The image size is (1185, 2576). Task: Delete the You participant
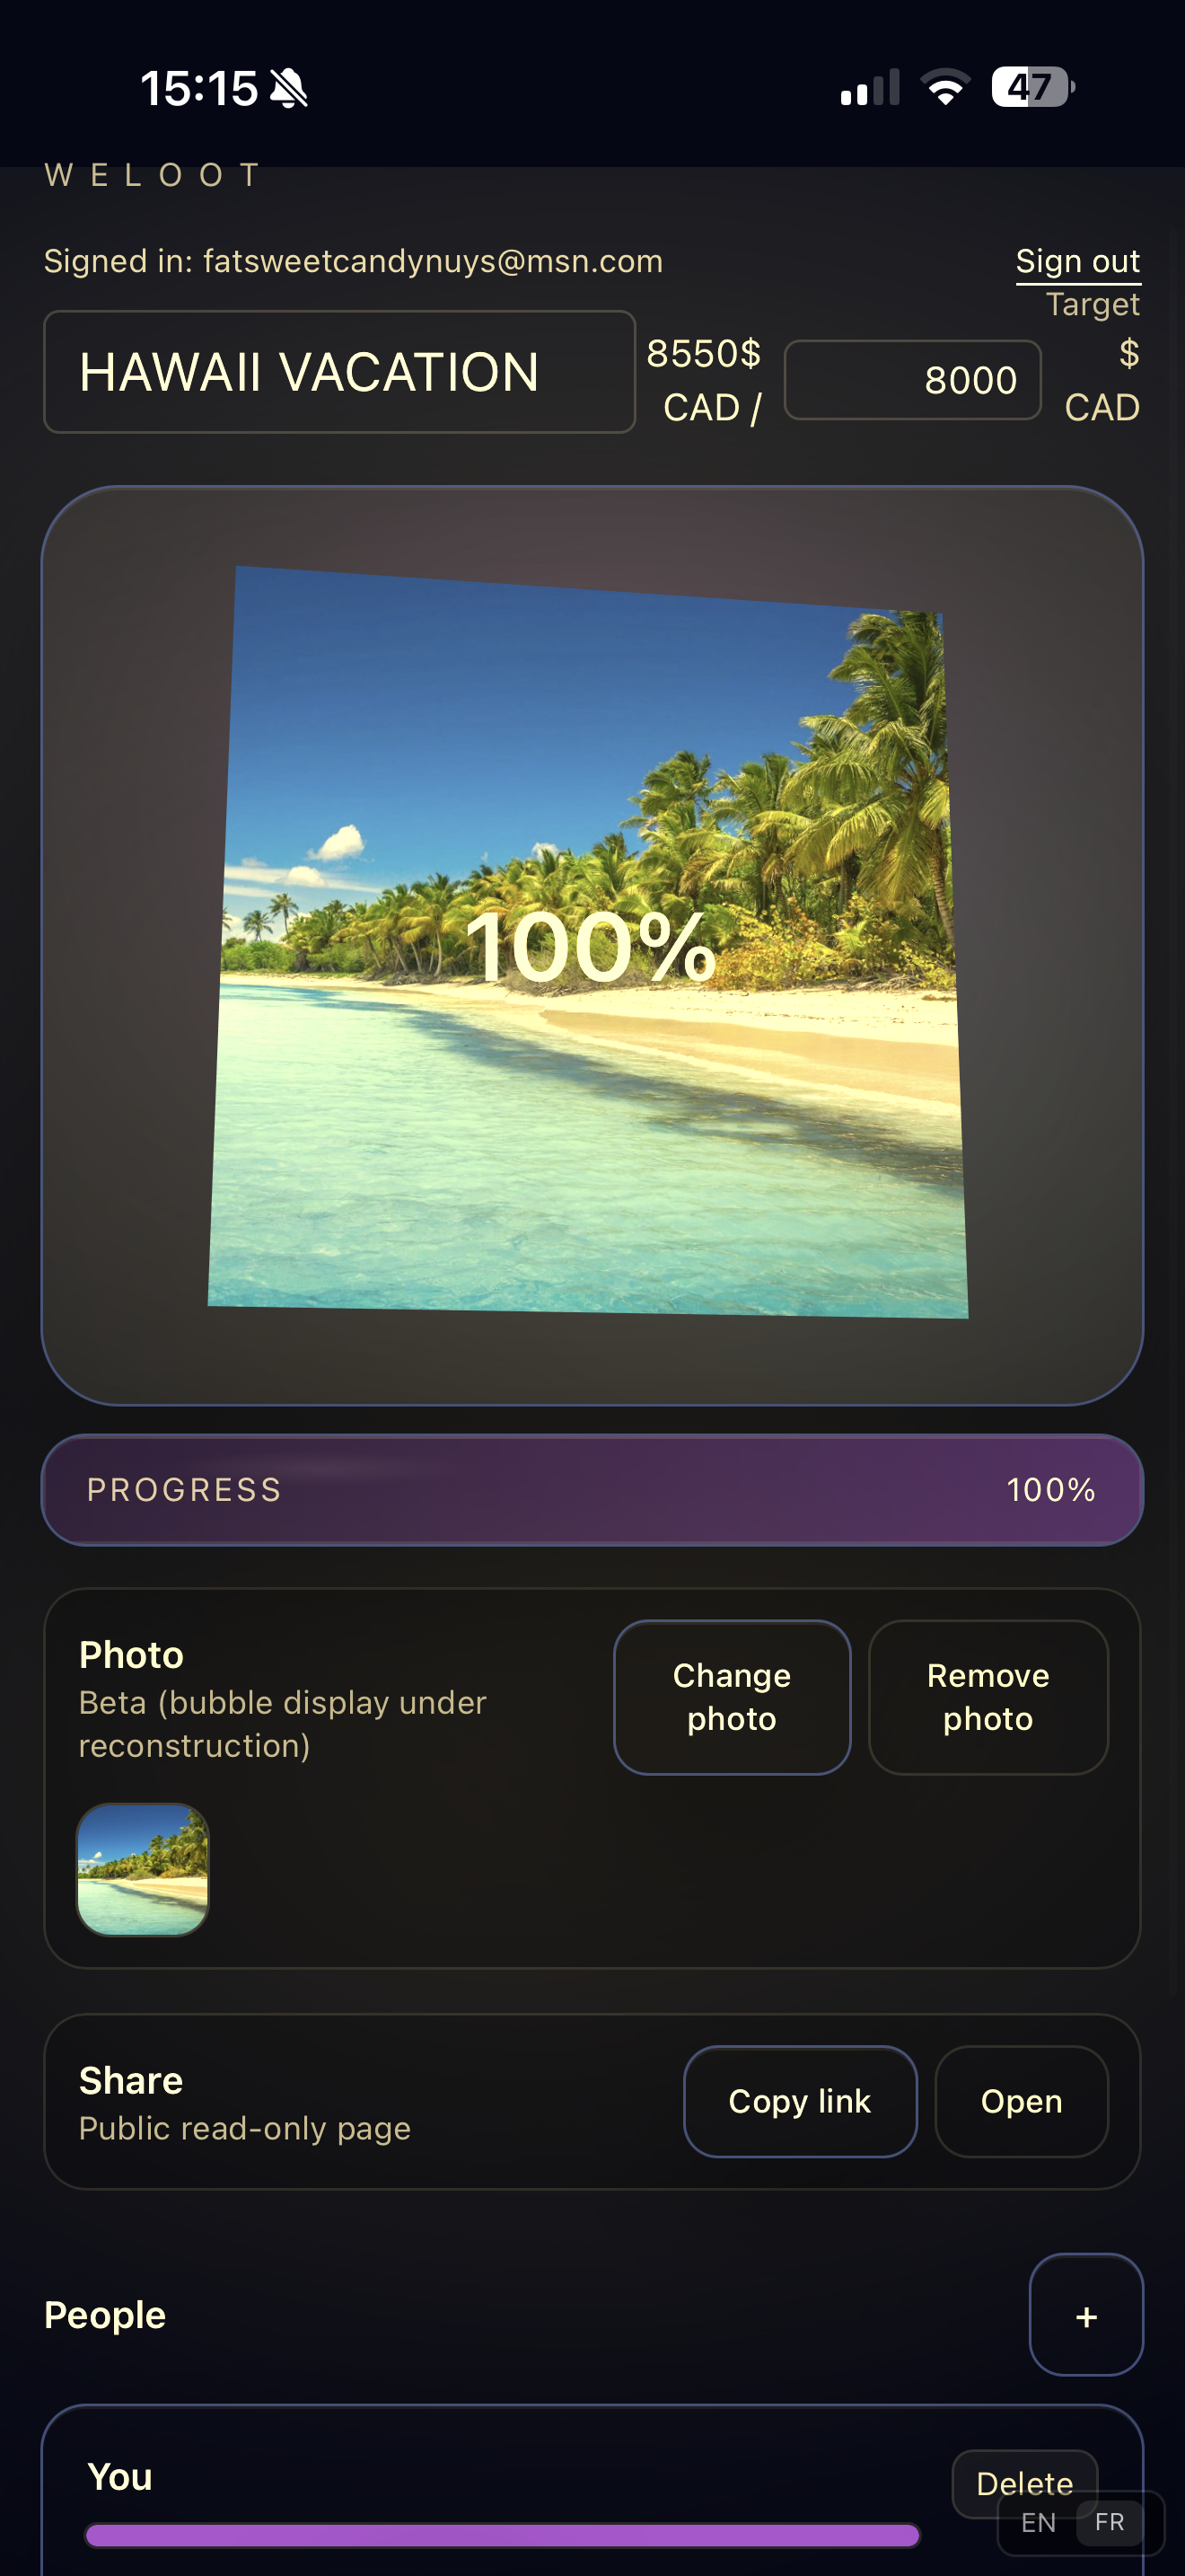coord(1024,2483)
